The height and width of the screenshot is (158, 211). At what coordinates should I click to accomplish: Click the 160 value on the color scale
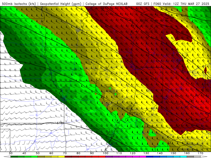(187, 153)
